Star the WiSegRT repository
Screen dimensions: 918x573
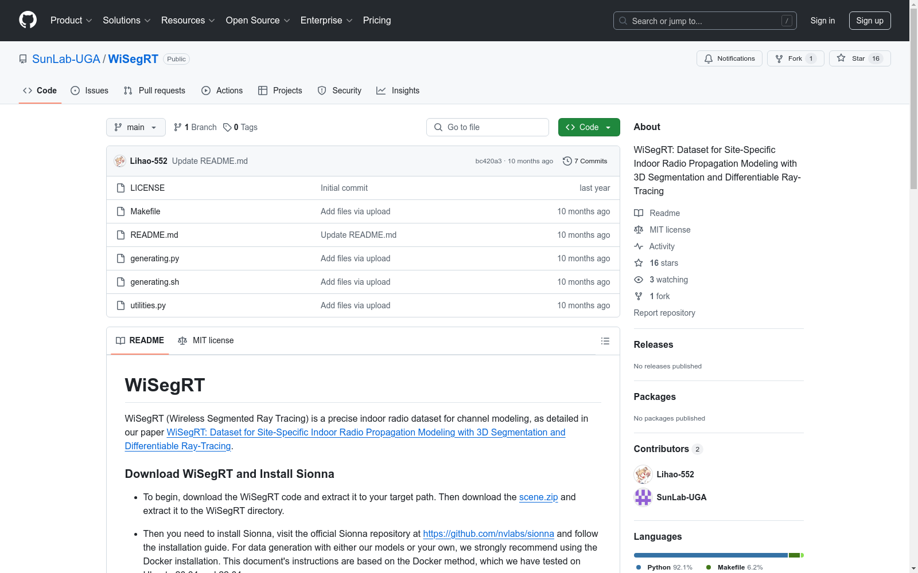point(859,58)
